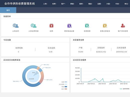
Task: Expand the 代收 dropdown menu
Action: pyautogui.click(x=117, y=4)
